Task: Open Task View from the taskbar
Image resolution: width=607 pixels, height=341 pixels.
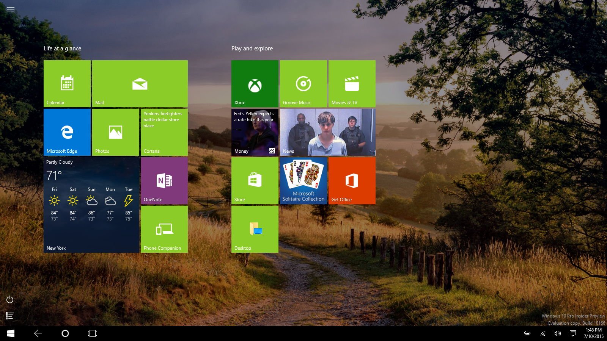Action: (93, 333)
